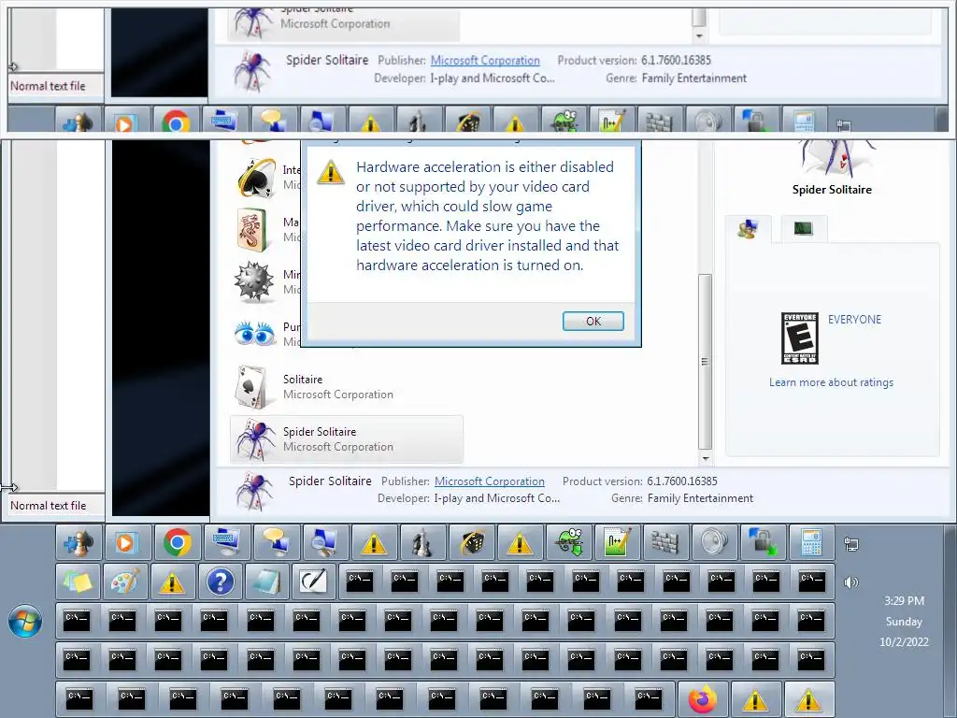This screenshot has height=718, width=957.
Task: Click the Spider Solitaire icon in details pane
Action: click(254, 491)
